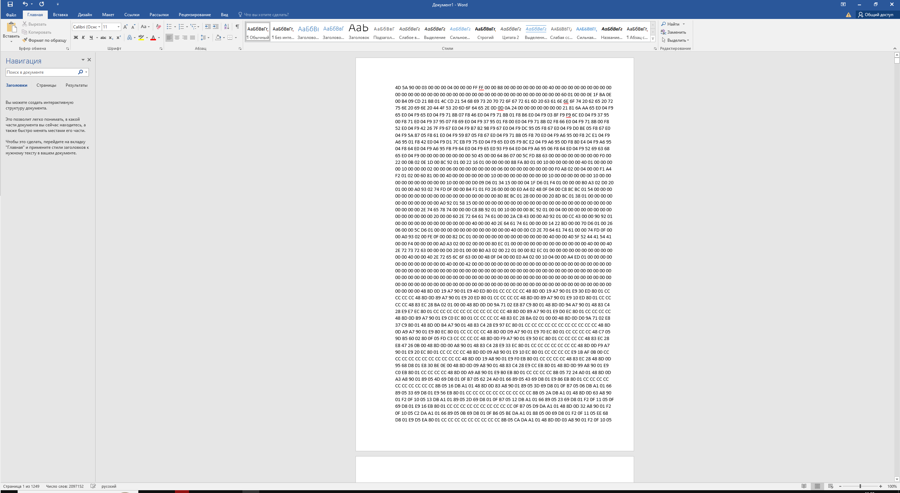Toggle Bold formatting (Ж)
This screenshot has height=493, width=900.
tap(76, 38)
